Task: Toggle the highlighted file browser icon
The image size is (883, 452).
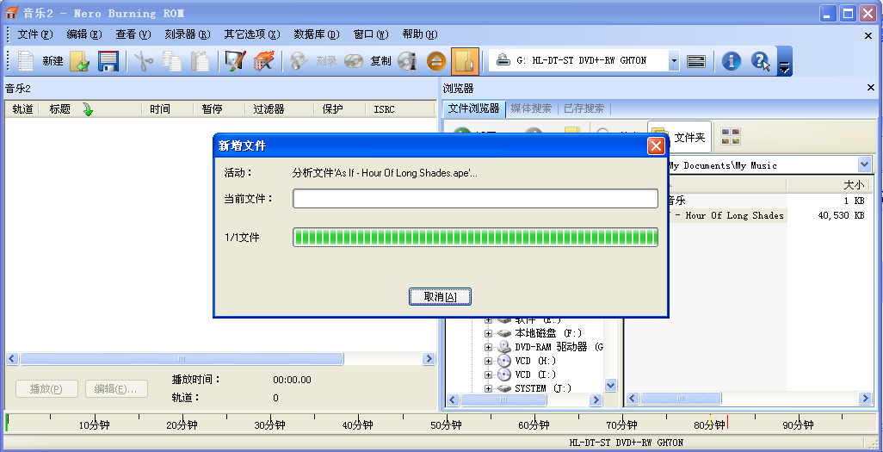Action: [x=465, y=61]
